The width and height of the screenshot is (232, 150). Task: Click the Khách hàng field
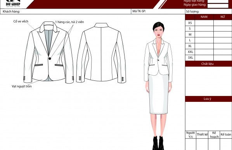(x=66, y=11)
